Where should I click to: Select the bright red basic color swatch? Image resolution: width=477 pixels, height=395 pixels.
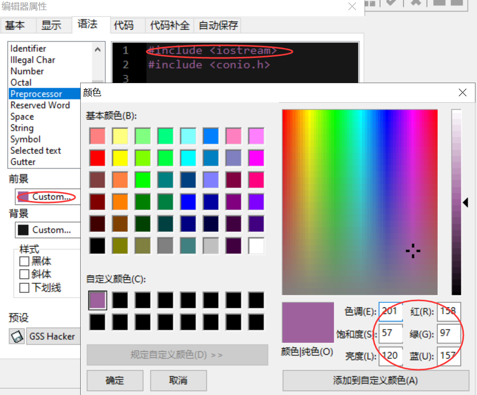(98, 158)
